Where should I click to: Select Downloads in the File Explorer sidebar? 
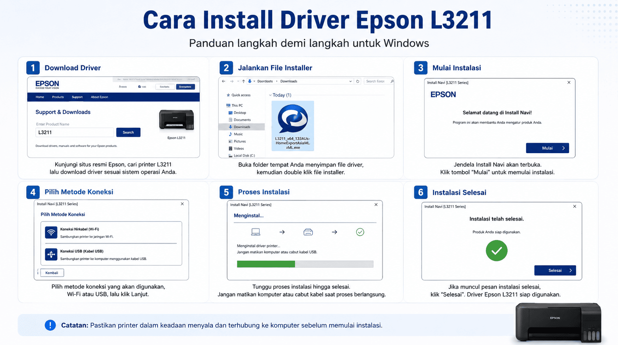coord(242,127)
